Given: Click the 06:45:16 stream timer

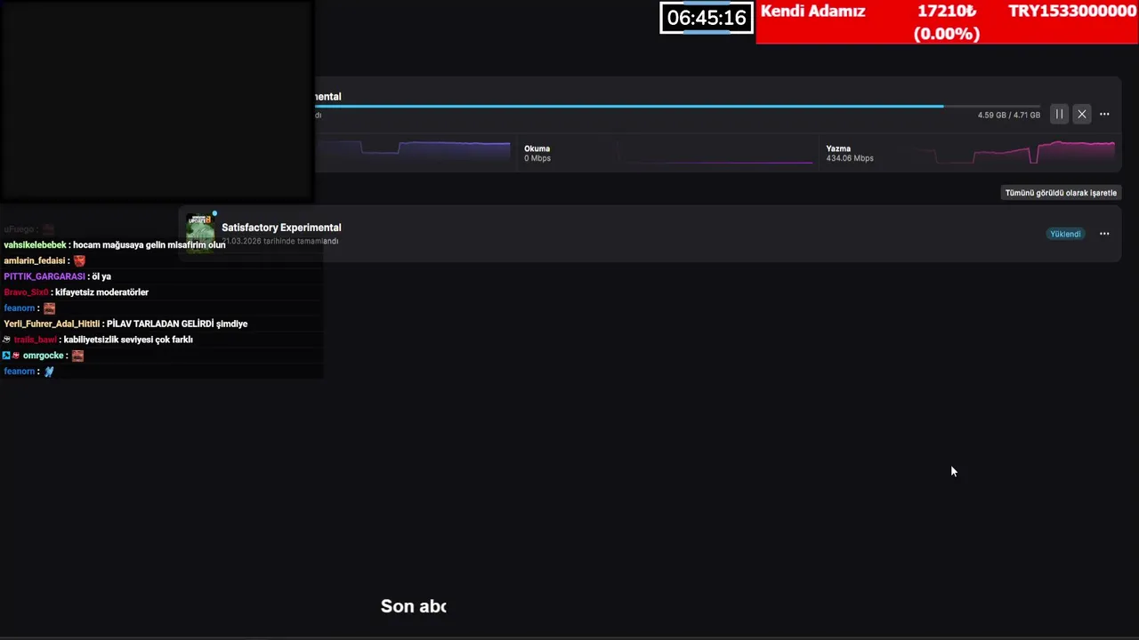Looking at the screenshot, I should coord(707,18).
